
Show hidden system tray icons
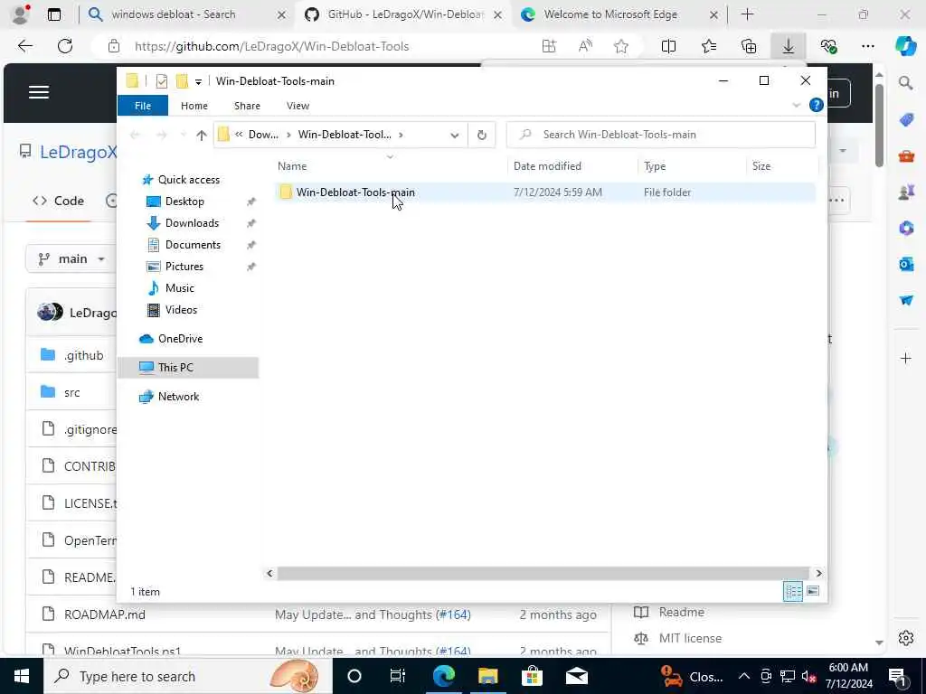click(744, 676)
